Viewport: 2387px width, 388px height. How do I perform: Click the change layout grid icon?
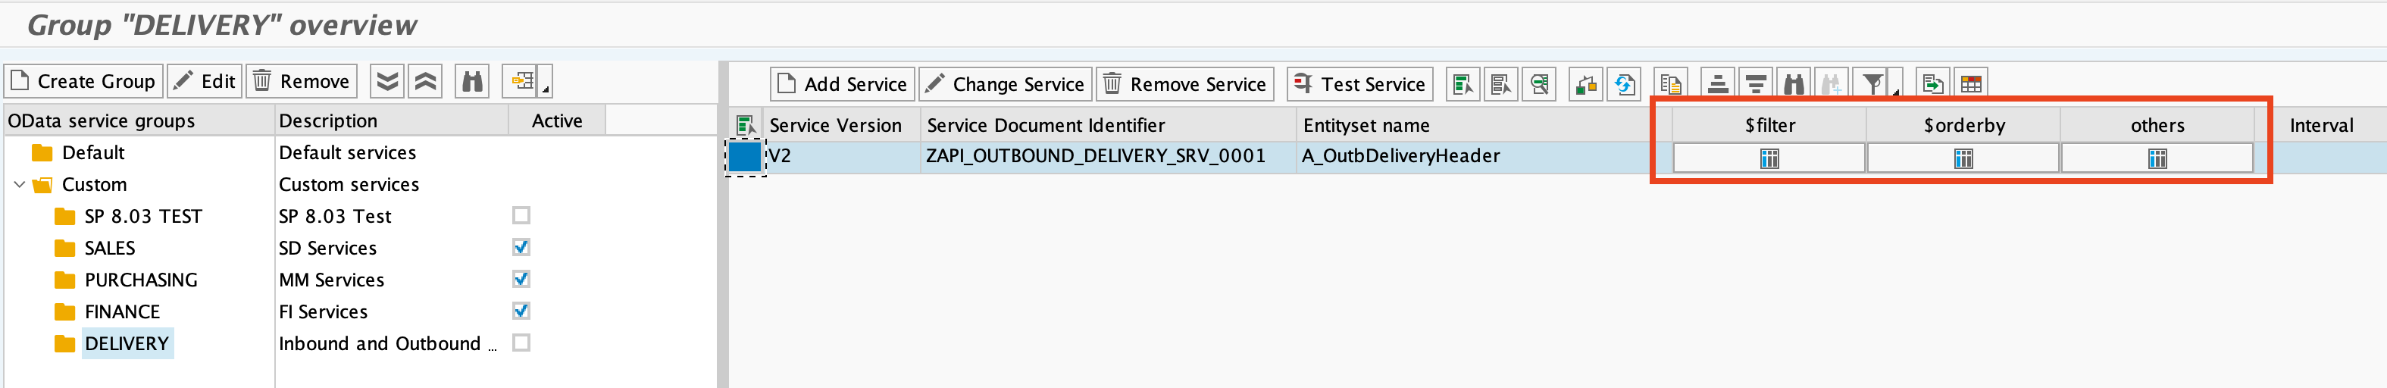click(x=1971, y=85)
